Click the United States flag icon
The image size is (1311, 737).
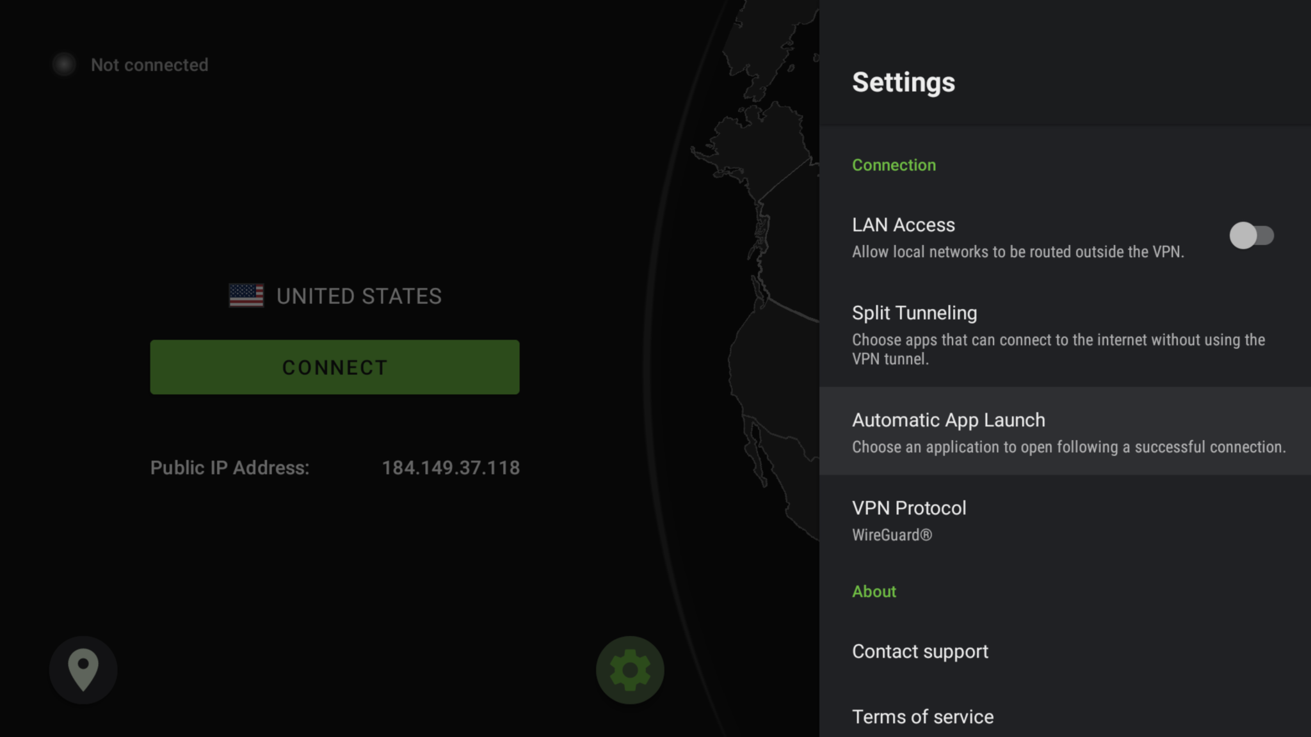(246, 296)
